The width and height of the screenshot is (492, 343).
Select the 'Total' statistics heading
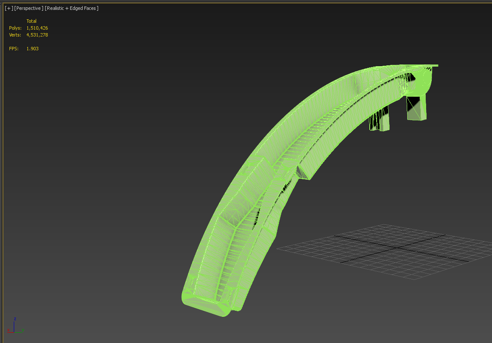click(x=31, y=21)
